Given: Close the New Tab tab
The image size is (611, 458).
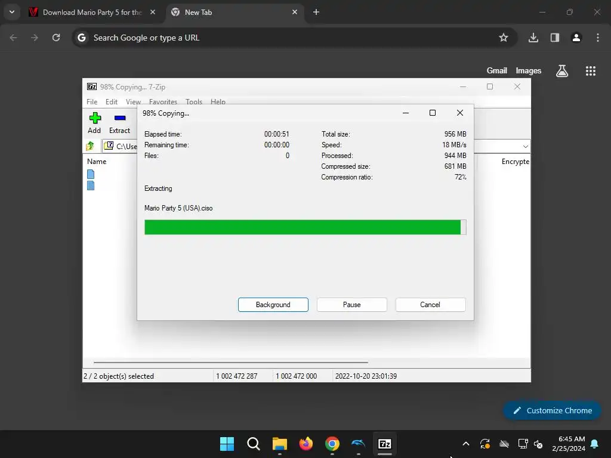Looking at the screenshot, I should [295, 12].
